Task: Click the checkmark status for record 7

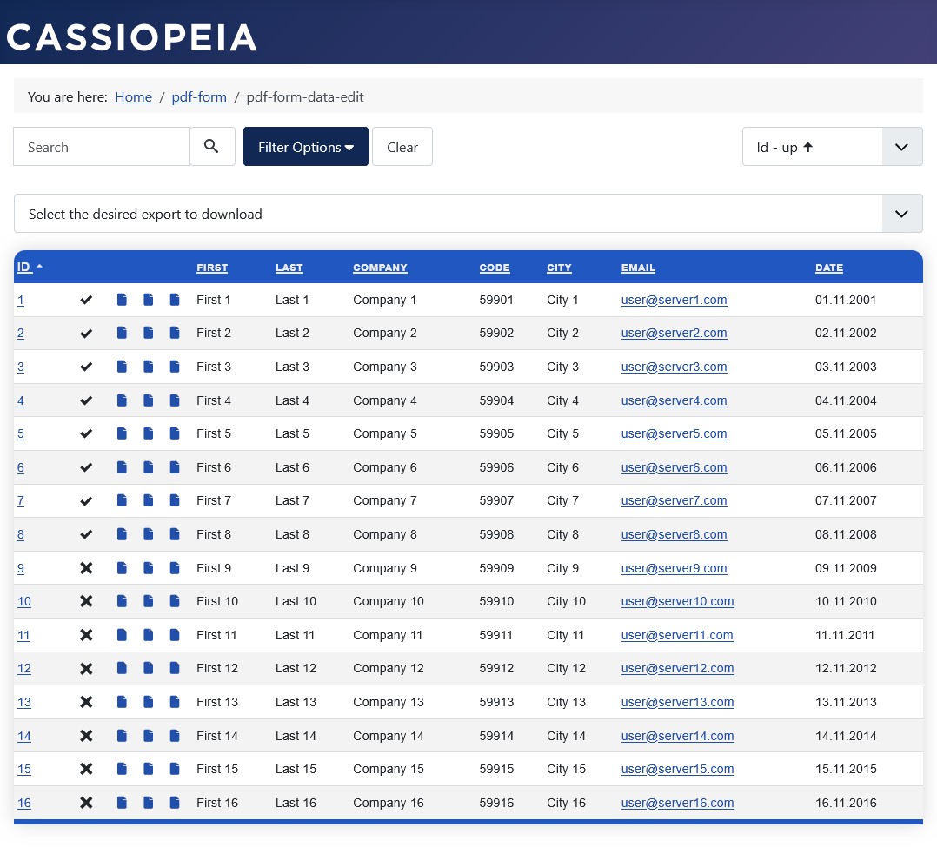Action: (x=86, y=500)
